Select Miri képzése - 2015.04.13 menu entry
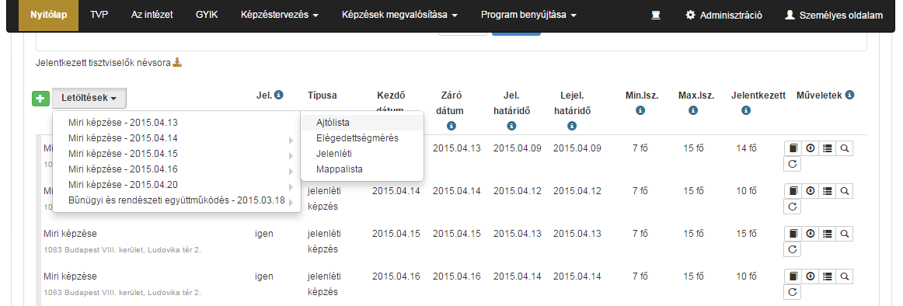 click(176, 123)
